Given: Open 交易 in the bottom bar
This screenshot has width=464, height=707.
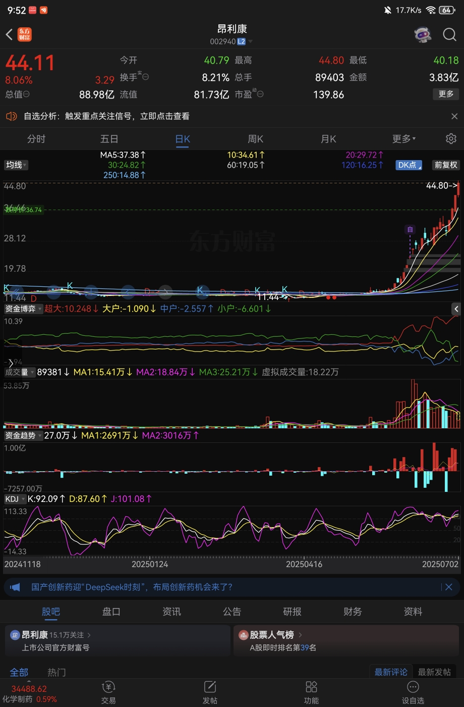Looking at the screenshot, I should (108, 692).
